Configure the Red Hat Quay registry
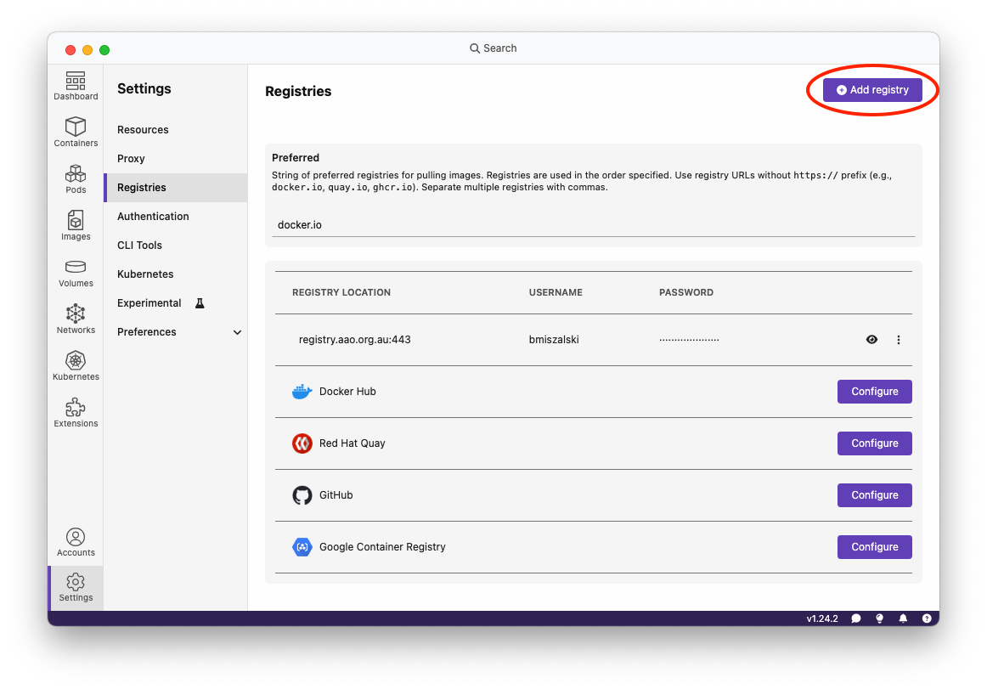 point(874,443)
